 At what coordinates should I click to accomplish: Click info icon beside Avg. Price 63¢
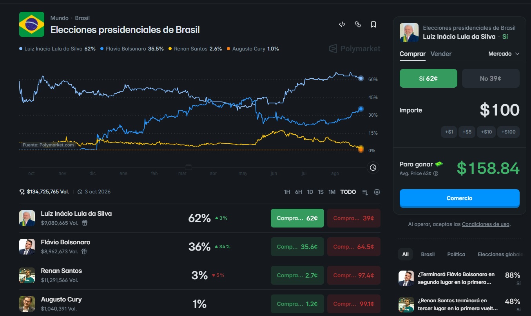coord(436,173)
